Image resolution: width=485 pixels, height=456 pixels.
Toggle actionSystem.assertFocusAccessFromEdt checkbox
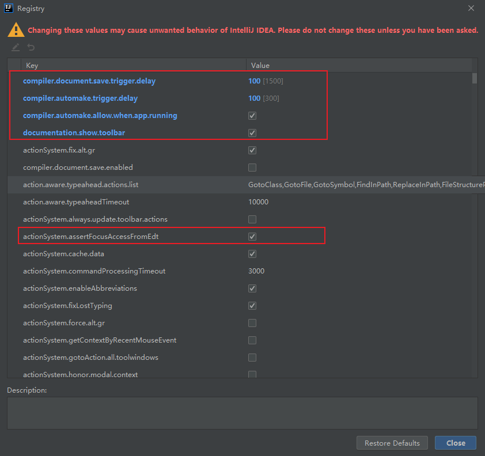(252, 237)
